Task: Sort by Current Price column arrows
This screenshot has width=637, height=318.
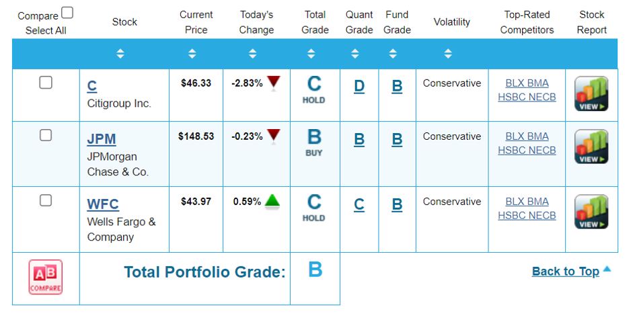Action: tap(192, 54)
